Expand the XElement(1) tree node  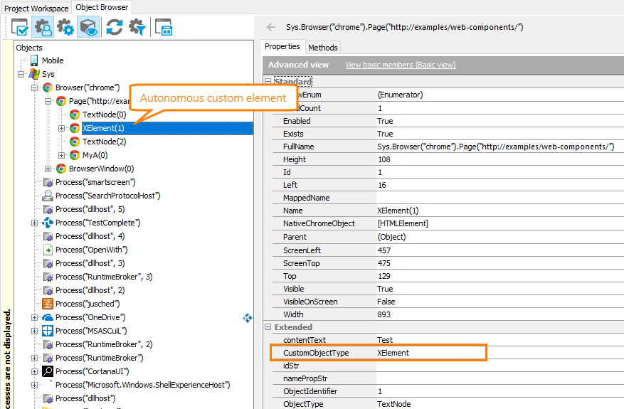pos(62,128)
